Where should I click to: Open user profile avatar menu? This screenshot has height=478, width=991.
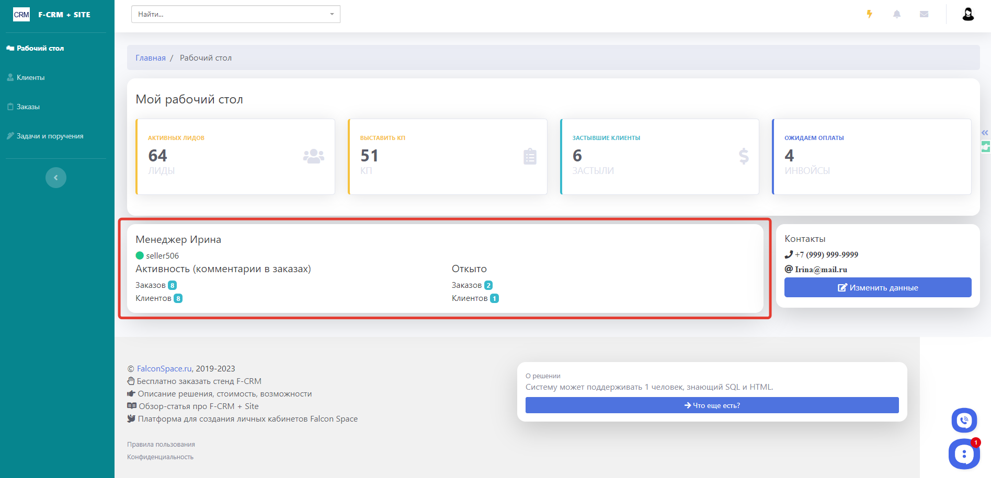tap(967, 14)
